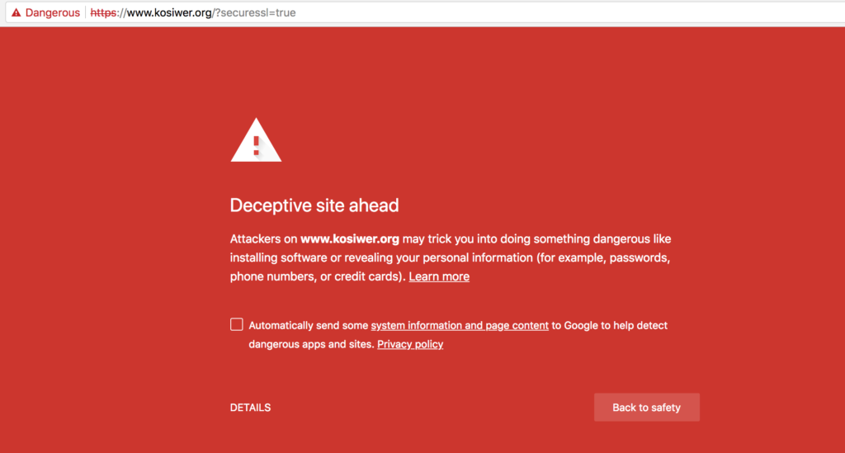Viewport: 845px width, 453px height.
Task: Click the 'Automatically send some' checkbox label
Action: [309, 325]
